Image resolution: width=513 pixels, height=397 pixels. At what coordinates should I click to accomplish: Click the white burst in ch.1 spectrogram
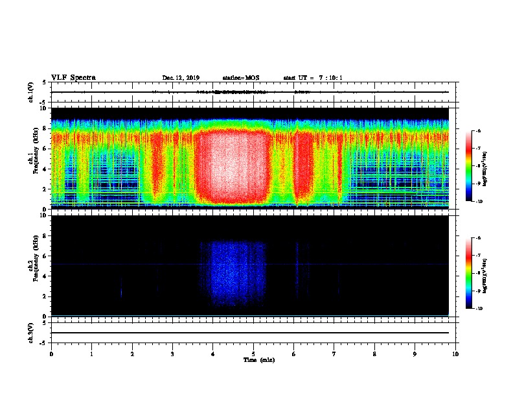point(233,167)
